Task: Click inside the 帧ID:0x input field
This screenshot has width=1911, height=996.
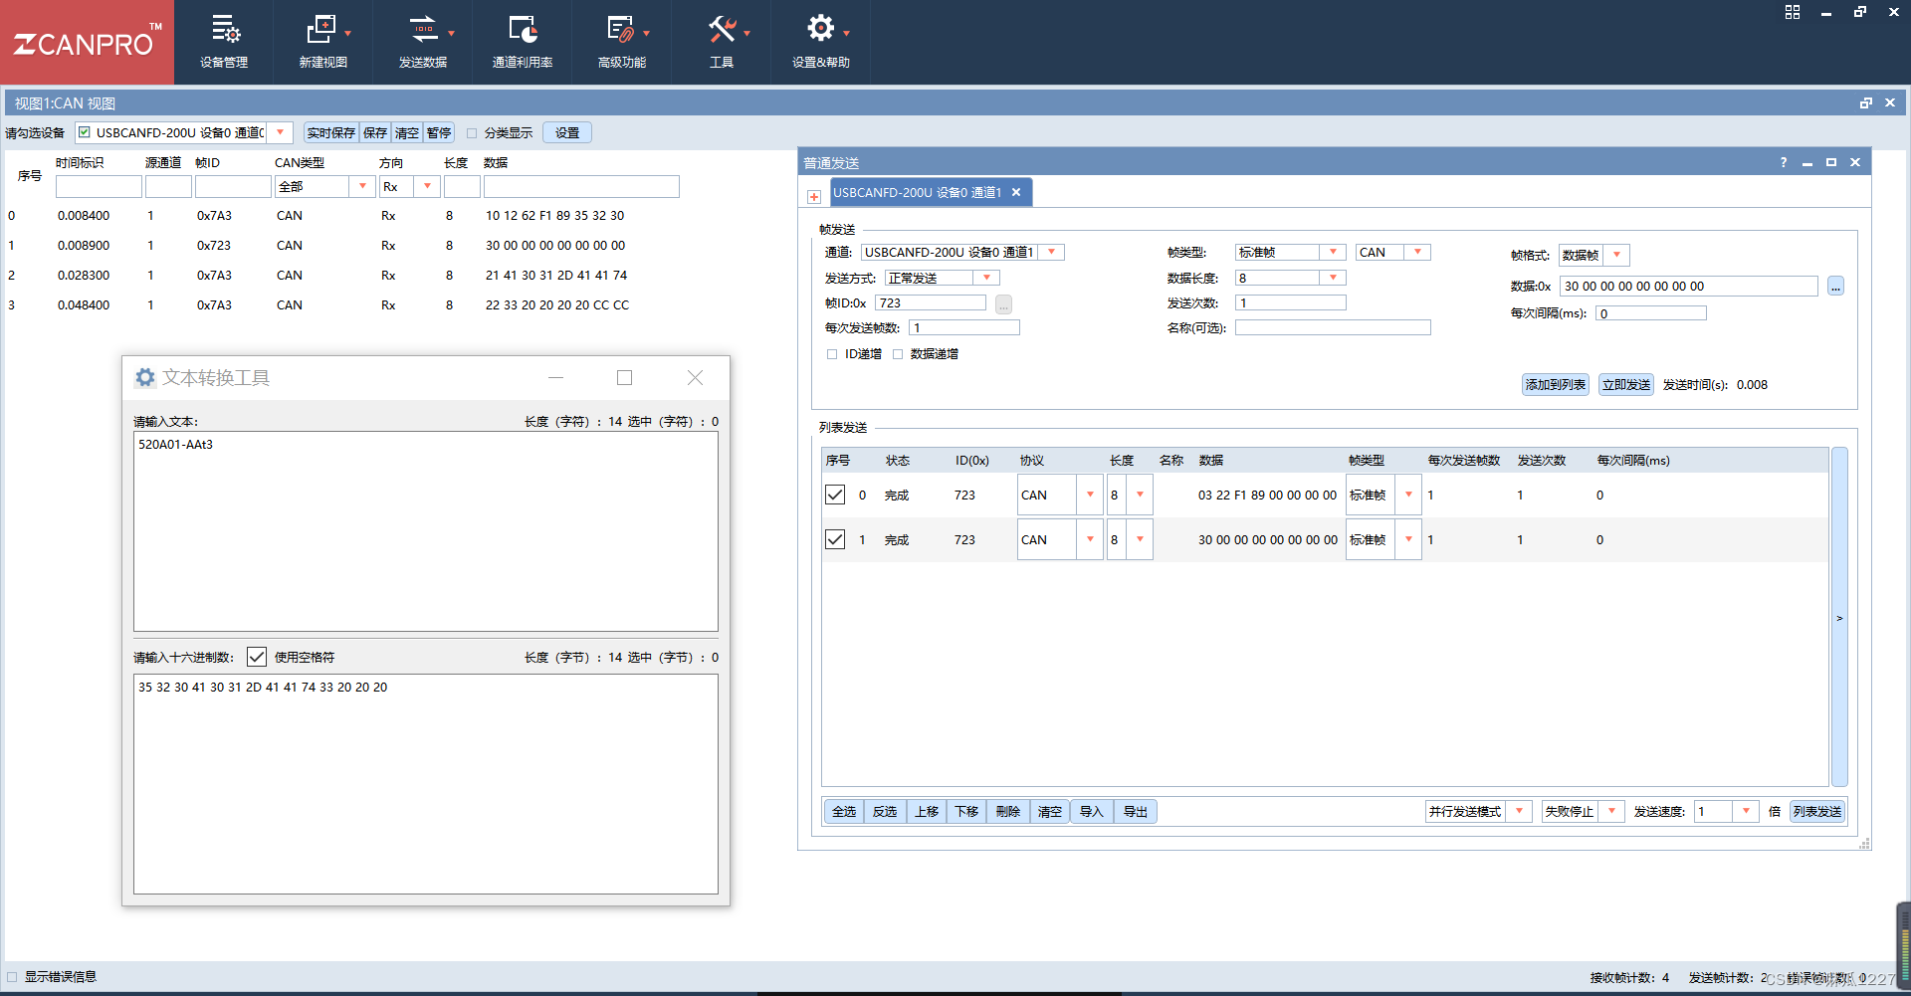Action: (x=931, y=302)
